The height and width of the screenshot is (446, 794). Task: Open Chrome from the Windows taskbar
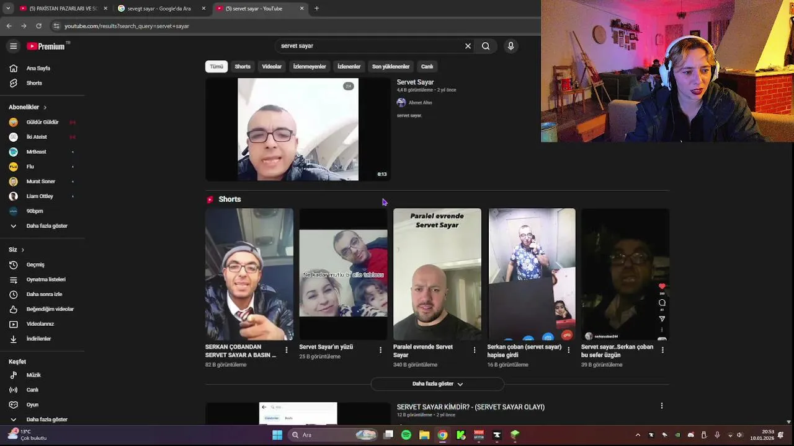click(442, 435)
